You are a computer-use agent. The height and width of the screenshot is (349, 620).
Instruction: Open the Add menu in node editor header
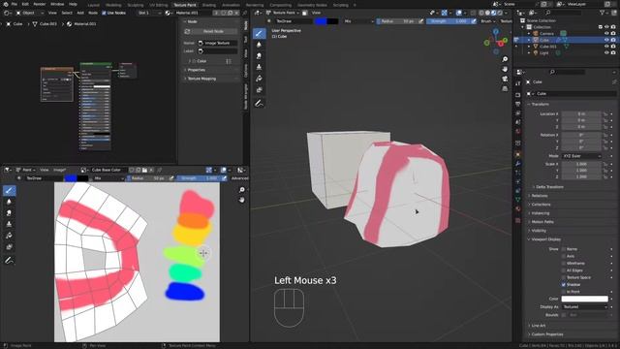click(80, 13)
